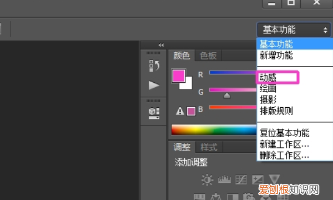Open the History panel icon
This screenshot has height=200, width=333.
(x=154, y=66)
